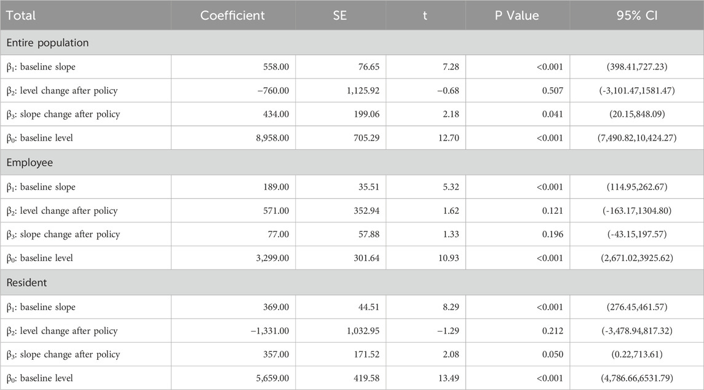Click t value 7.28
Image resolution: width=704 pixels, height=390 pixels.
coord(451,67)
